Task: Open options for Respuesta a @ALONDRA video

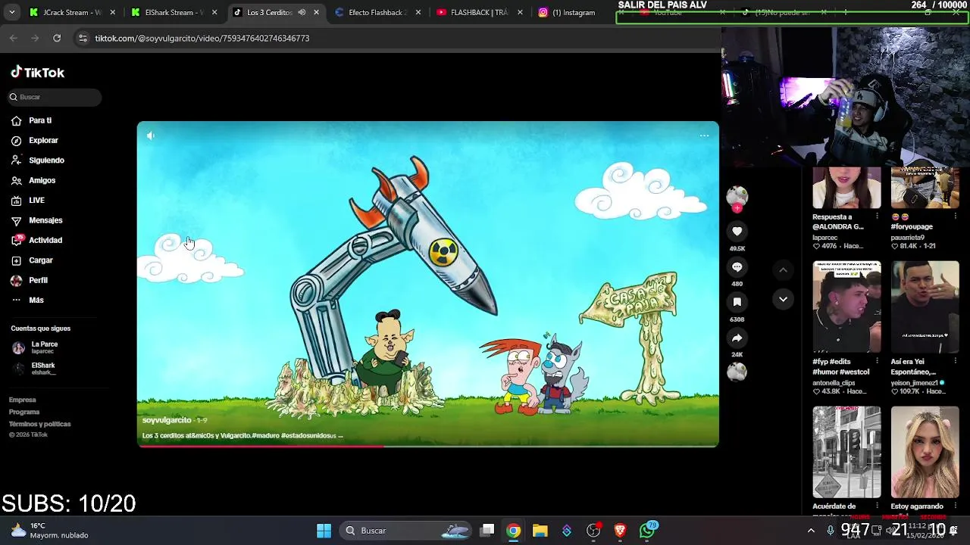Action: [x=877, y=216]
